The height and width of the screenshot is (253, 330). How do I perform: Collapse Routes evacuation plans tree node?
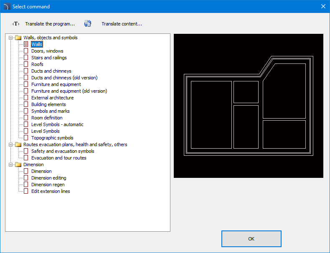click(x=10, y=144)
